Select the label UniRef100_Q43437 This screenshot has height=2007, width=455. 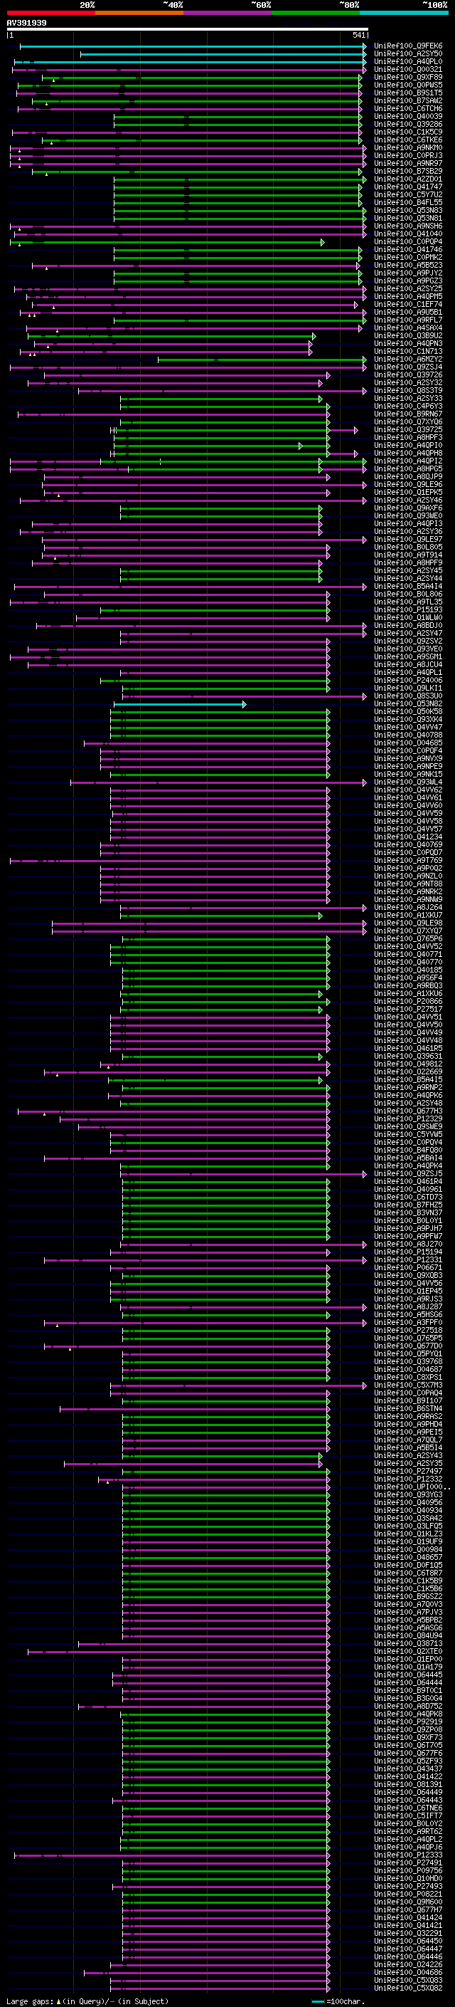[x=408, y=1769]
